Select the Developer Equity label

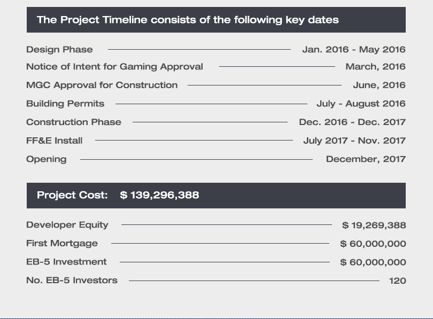click(67, 225)
